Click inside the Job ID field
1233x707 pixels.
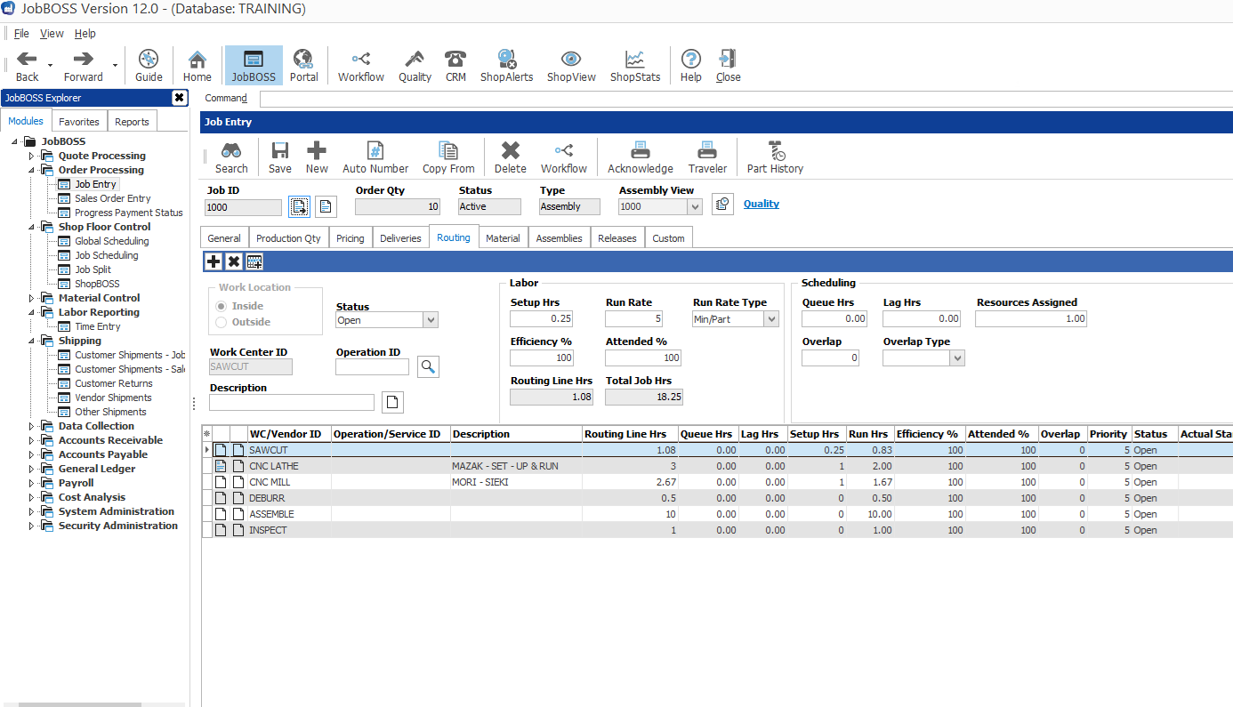(242, 206)
